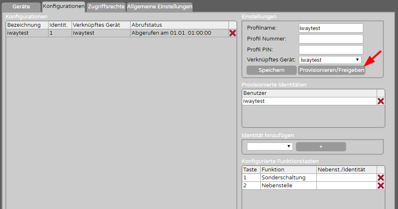Delete function key 1 Sonderschaltung

pos(381,178)
